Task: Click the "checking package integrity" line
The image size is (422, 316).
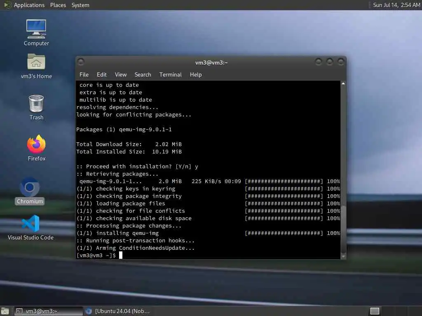Action: (x=129, y=196)
